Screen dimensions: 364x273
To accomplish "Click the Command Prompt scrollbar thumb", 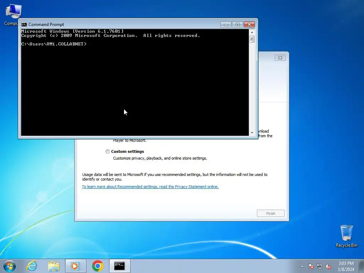I will point(252,39).
